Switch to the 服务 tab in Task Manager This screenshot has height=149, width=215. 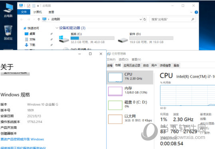coord(176,65)
